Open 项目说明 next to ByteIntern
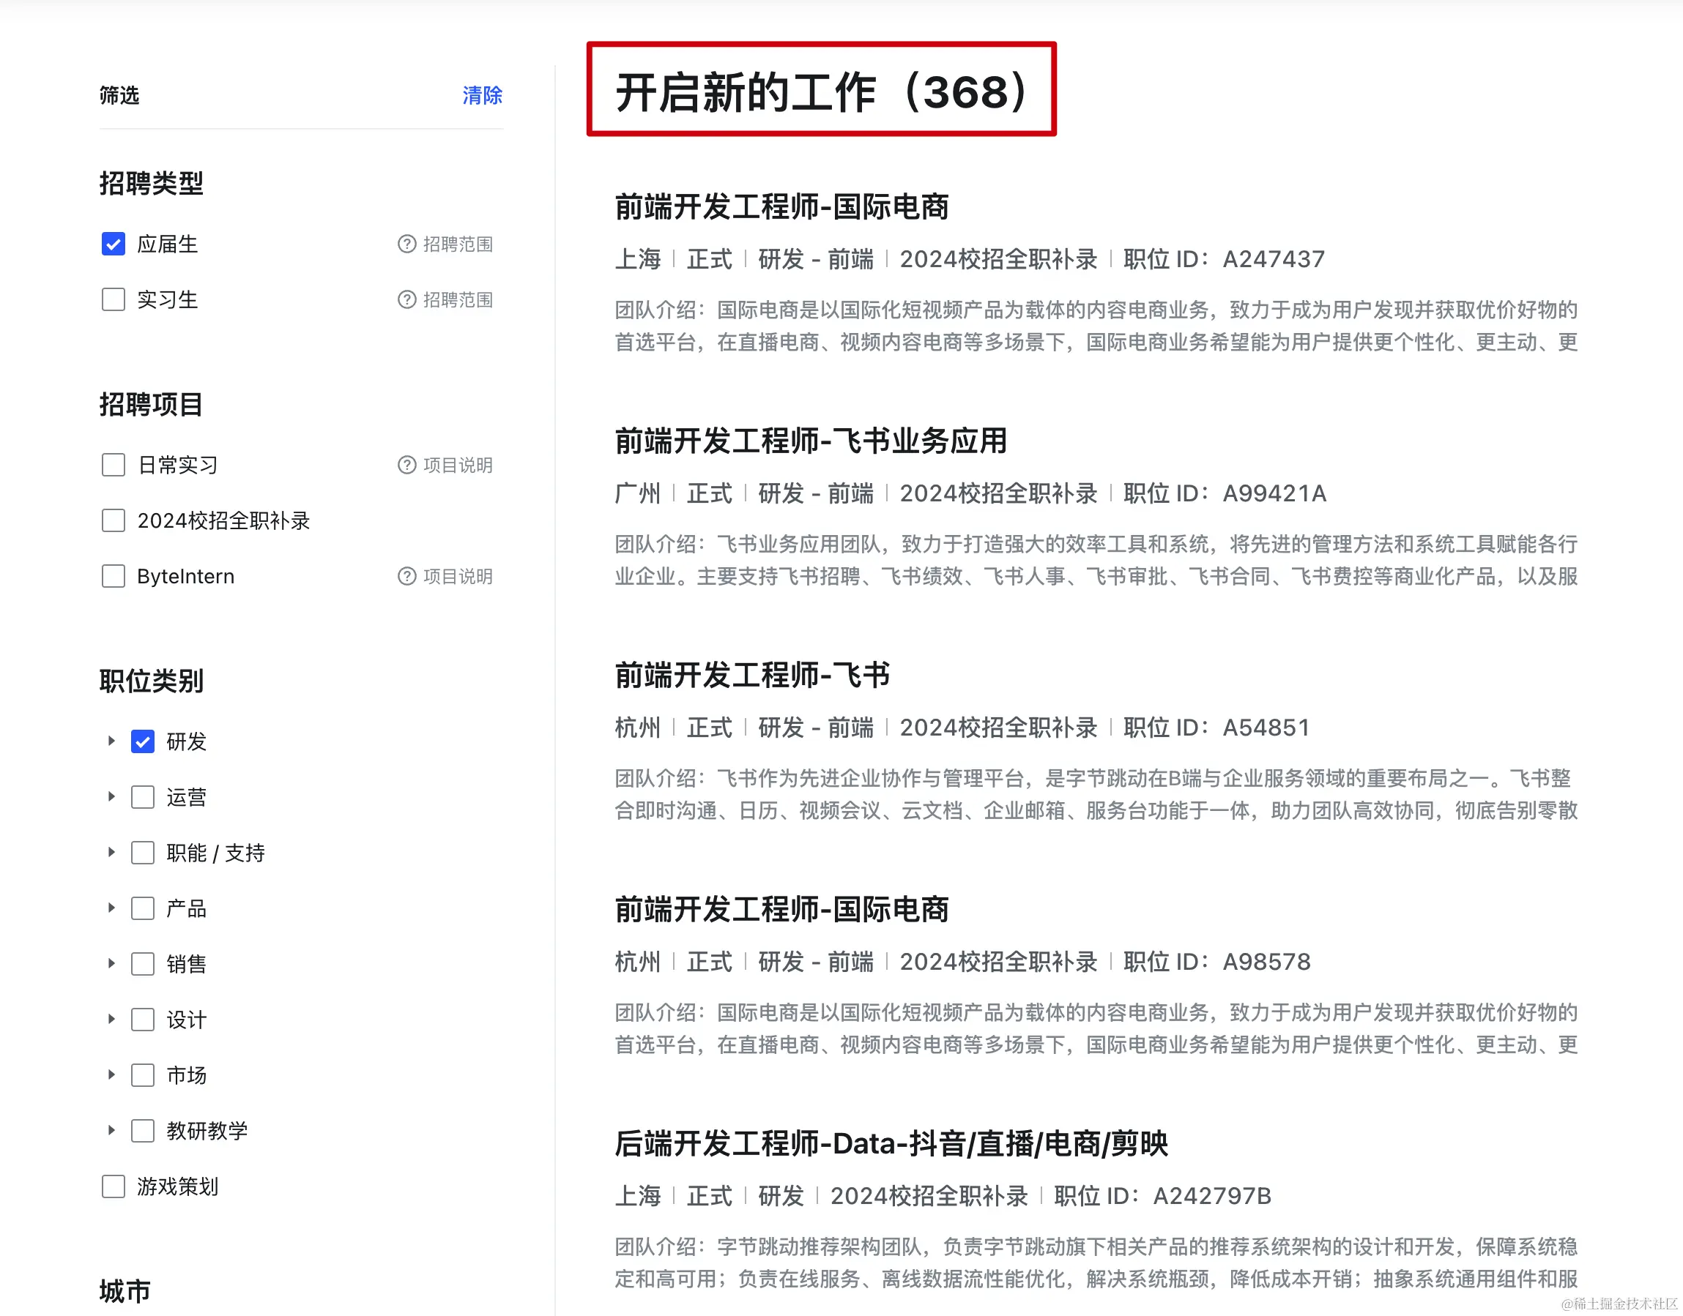Viewport: 1683px width, 1316px height. (x=458, y=576)
